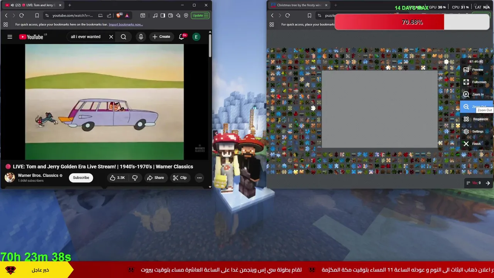The height and width of the screenshot is (278, 494).
Task: Reload the YouTube page
Action: coord(22,15)
